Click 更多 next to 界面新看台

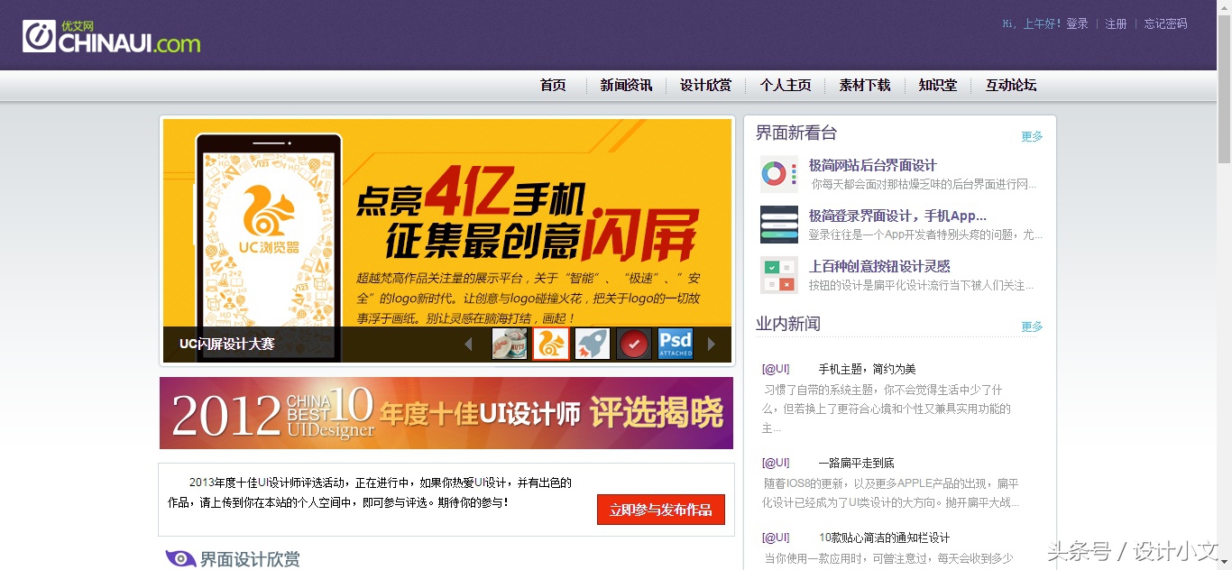[1031, 135]
